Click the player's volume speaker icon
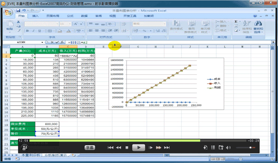 (x=228, y=148)
